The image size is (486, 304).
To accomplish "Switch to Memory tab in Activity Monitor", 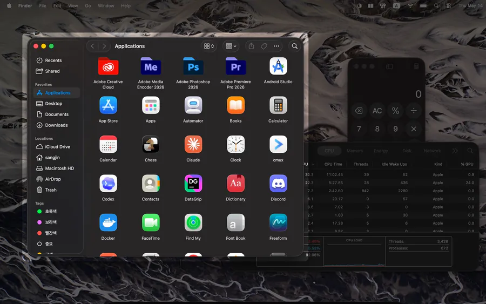I will click(355, 151).
